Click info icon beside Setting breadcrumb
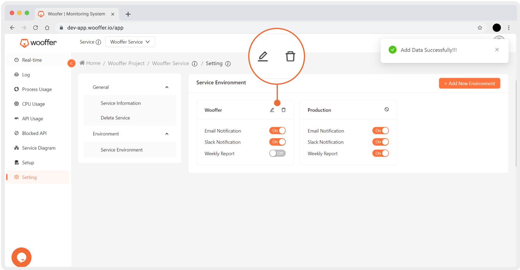Screen dimensions: 520x270 click(x=228, y=64)
